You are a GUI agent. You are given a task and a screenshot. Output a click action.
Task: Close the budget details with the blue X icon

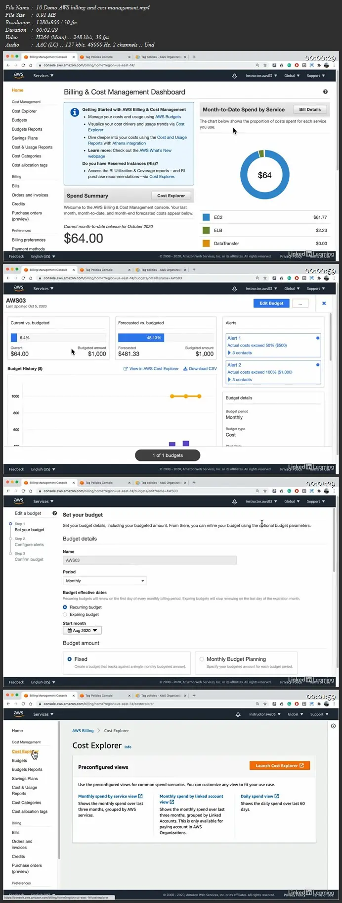click(x=324, y=303)
